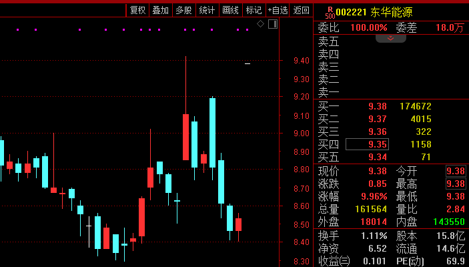Click the boxed 买四 price 9.35
This screenshot has height=267, width=469.
(368, 144)
